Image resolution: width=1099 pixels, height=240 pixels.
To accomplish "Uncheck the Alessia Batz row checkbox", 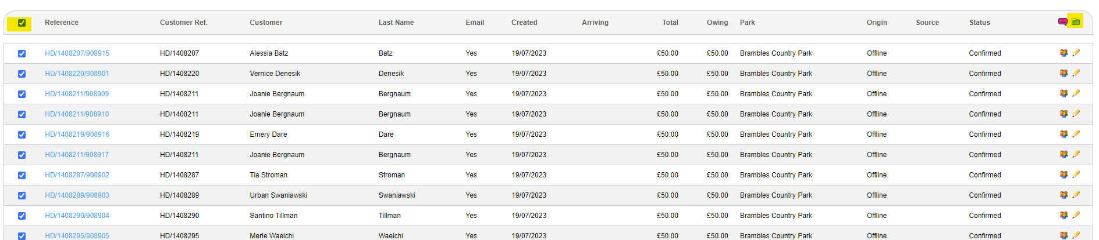I will [x=22, y=53].
